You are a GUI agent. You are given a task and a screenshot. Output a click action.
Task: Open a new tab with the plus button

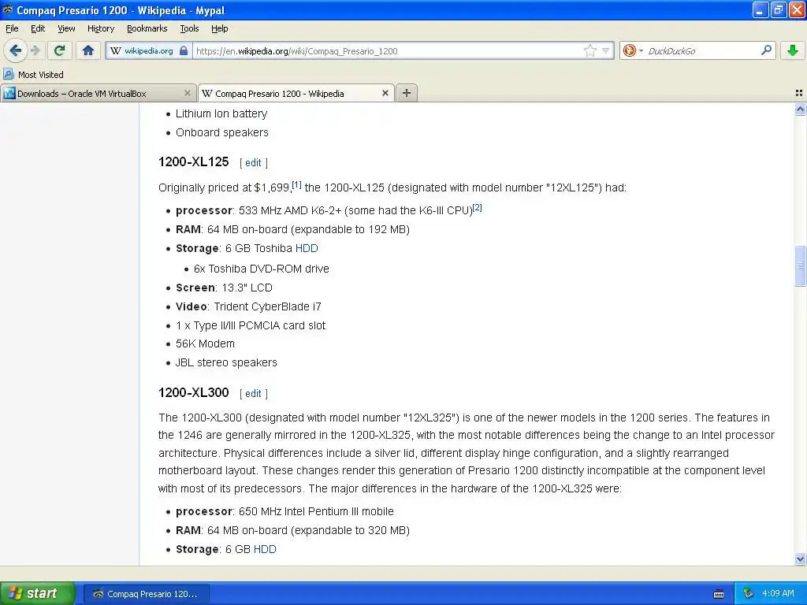[x=406, y=93]
